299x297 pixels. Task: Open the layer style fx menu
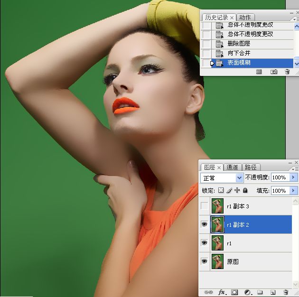(x=222, y=292)
